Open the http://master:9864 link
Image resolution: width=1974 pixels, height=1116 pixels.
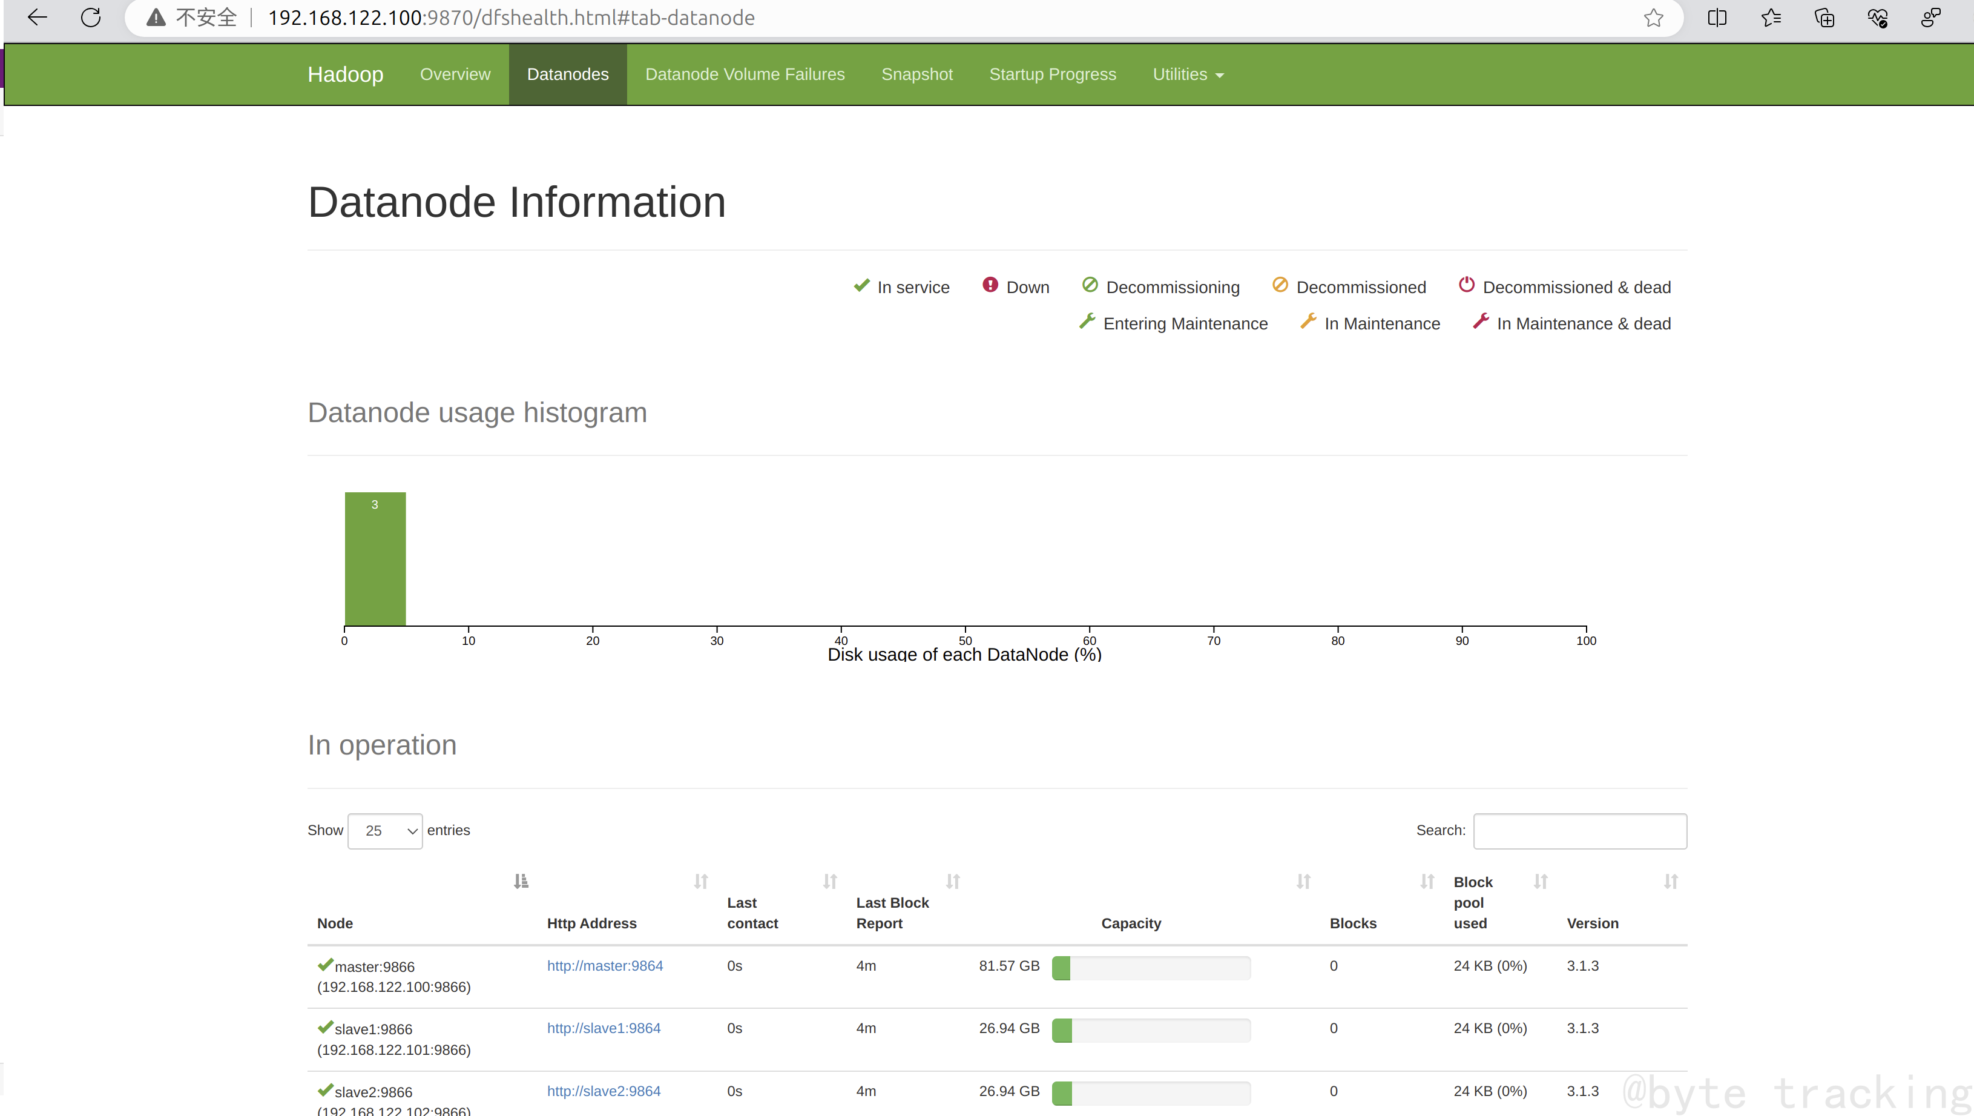(605, 966)
